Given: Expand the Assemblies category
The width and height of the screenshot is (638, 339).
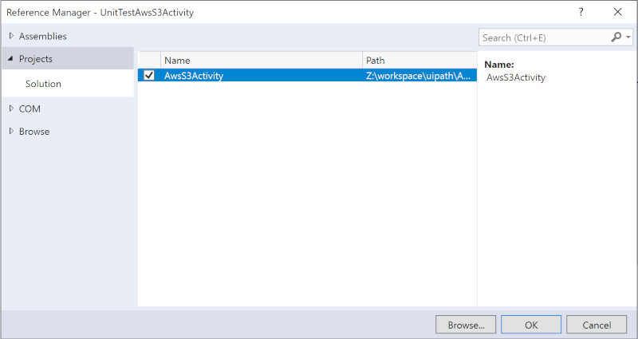Looking at the screenshot, I should click(x=11, y=36).
